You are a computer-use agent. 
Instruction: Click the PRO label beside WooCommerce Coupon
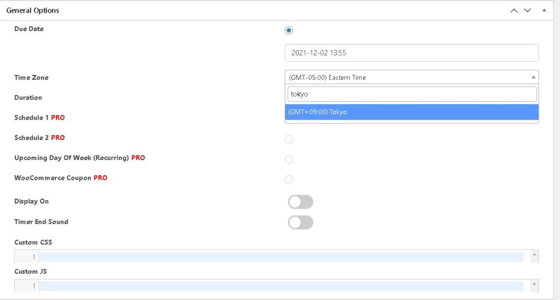click(101, 178)
